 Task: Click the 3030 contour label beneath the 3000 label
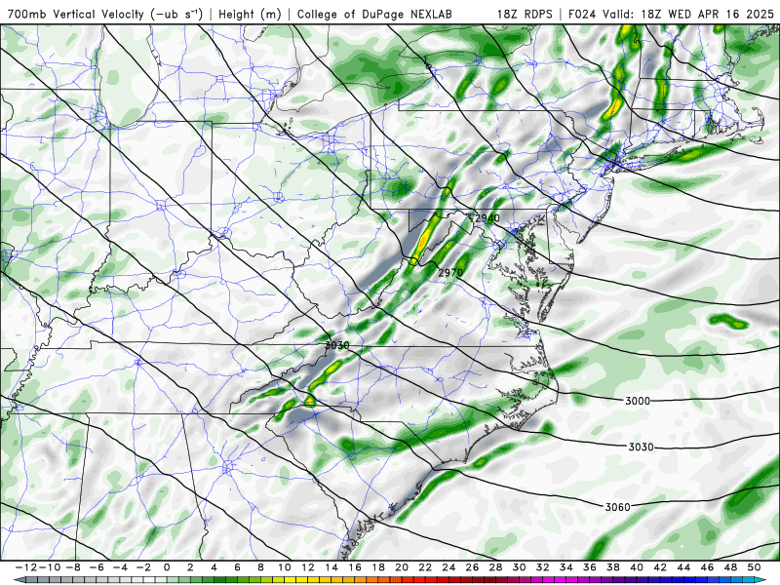point(641,447)
